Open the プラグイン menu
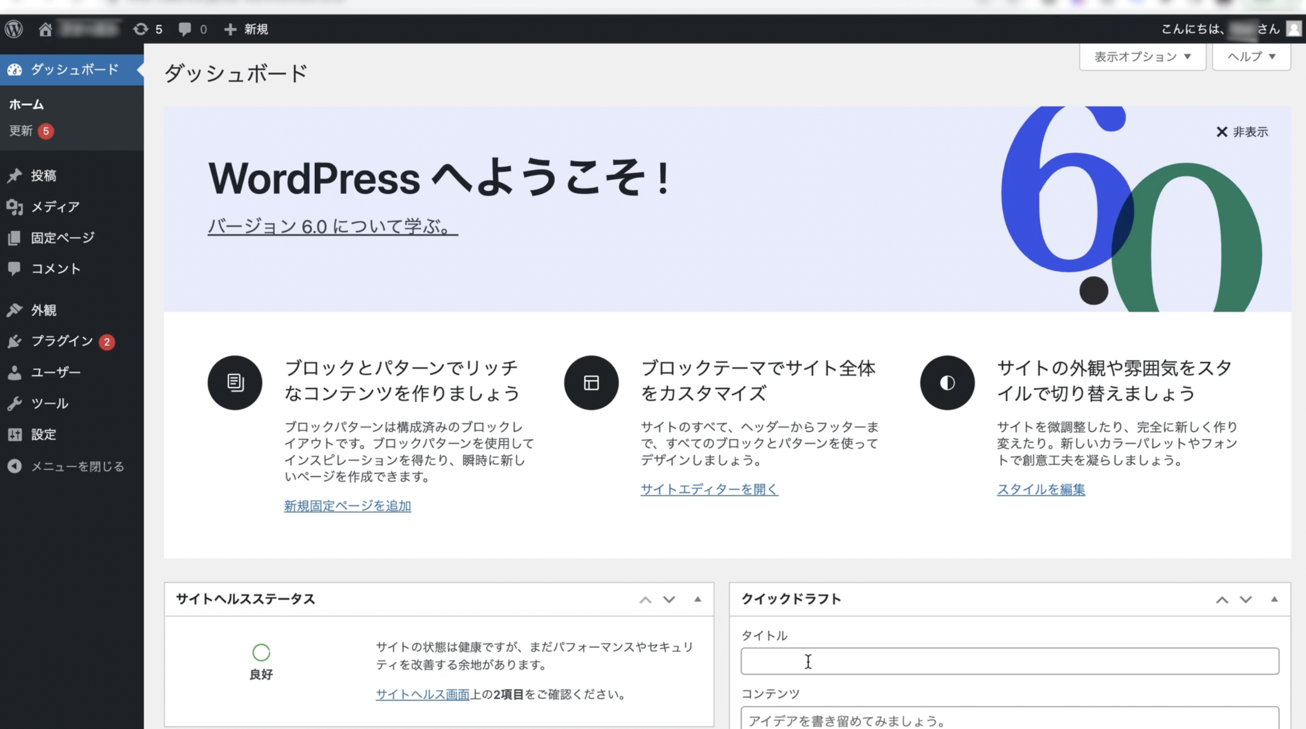 [62, 341]
